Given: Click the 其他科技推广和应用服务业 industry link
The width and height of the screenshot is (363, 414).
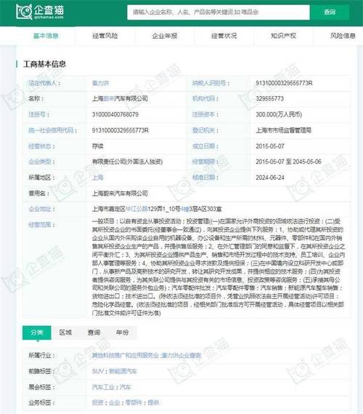Looking at the screenshot, I should (x=126, y=356).
